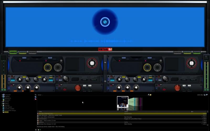The image size is (210, 131).
Task: Sort tracks by Title column header
Action: tap(81, 112)
